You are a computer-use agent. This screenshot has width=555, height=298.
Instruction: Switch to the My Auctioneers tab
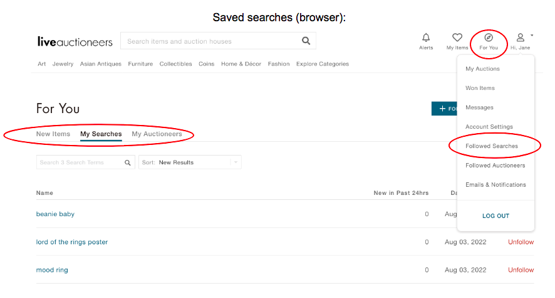pos(157,134)
